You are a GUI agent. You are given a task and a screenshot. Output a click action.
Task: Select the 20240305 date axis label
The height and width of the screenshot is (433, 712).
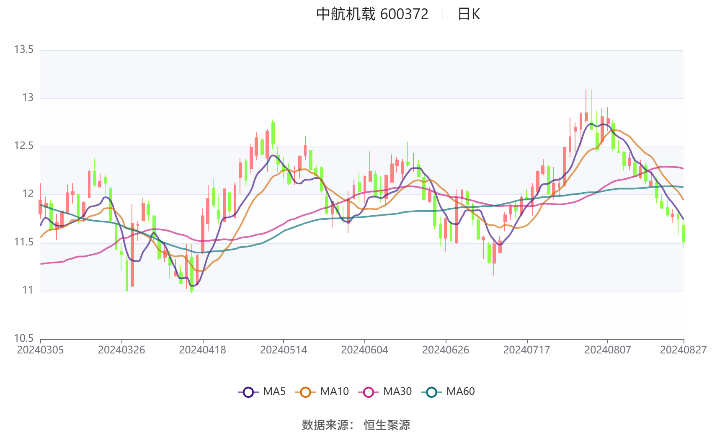click(40, 350)
